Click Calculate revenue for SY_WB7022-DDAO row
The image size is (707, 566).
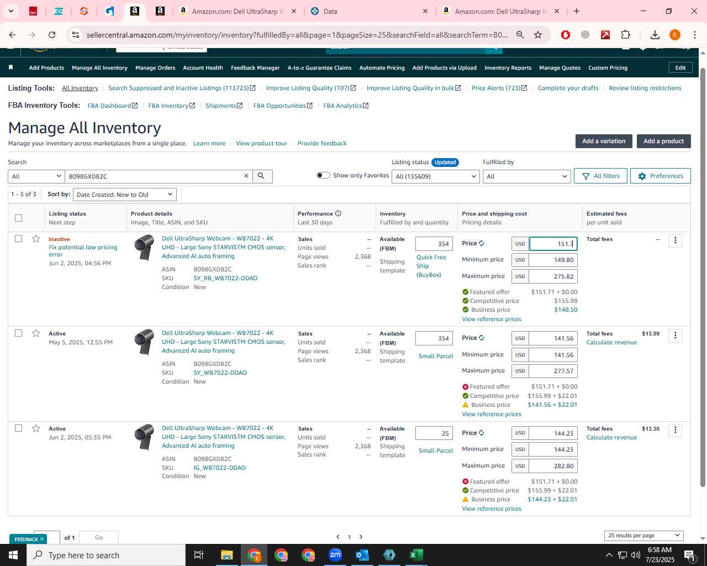611,342
